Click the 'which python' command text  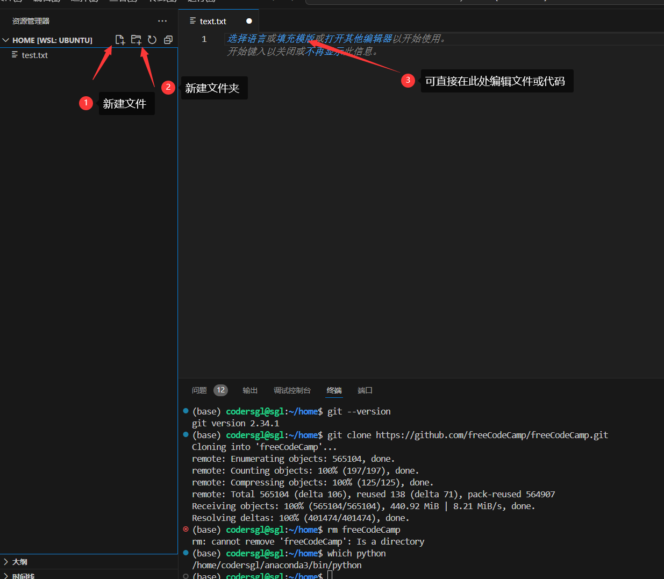[x=356, y=553]
